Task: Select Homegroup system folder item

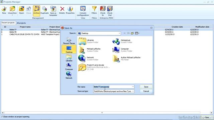Action: (122, 41)
